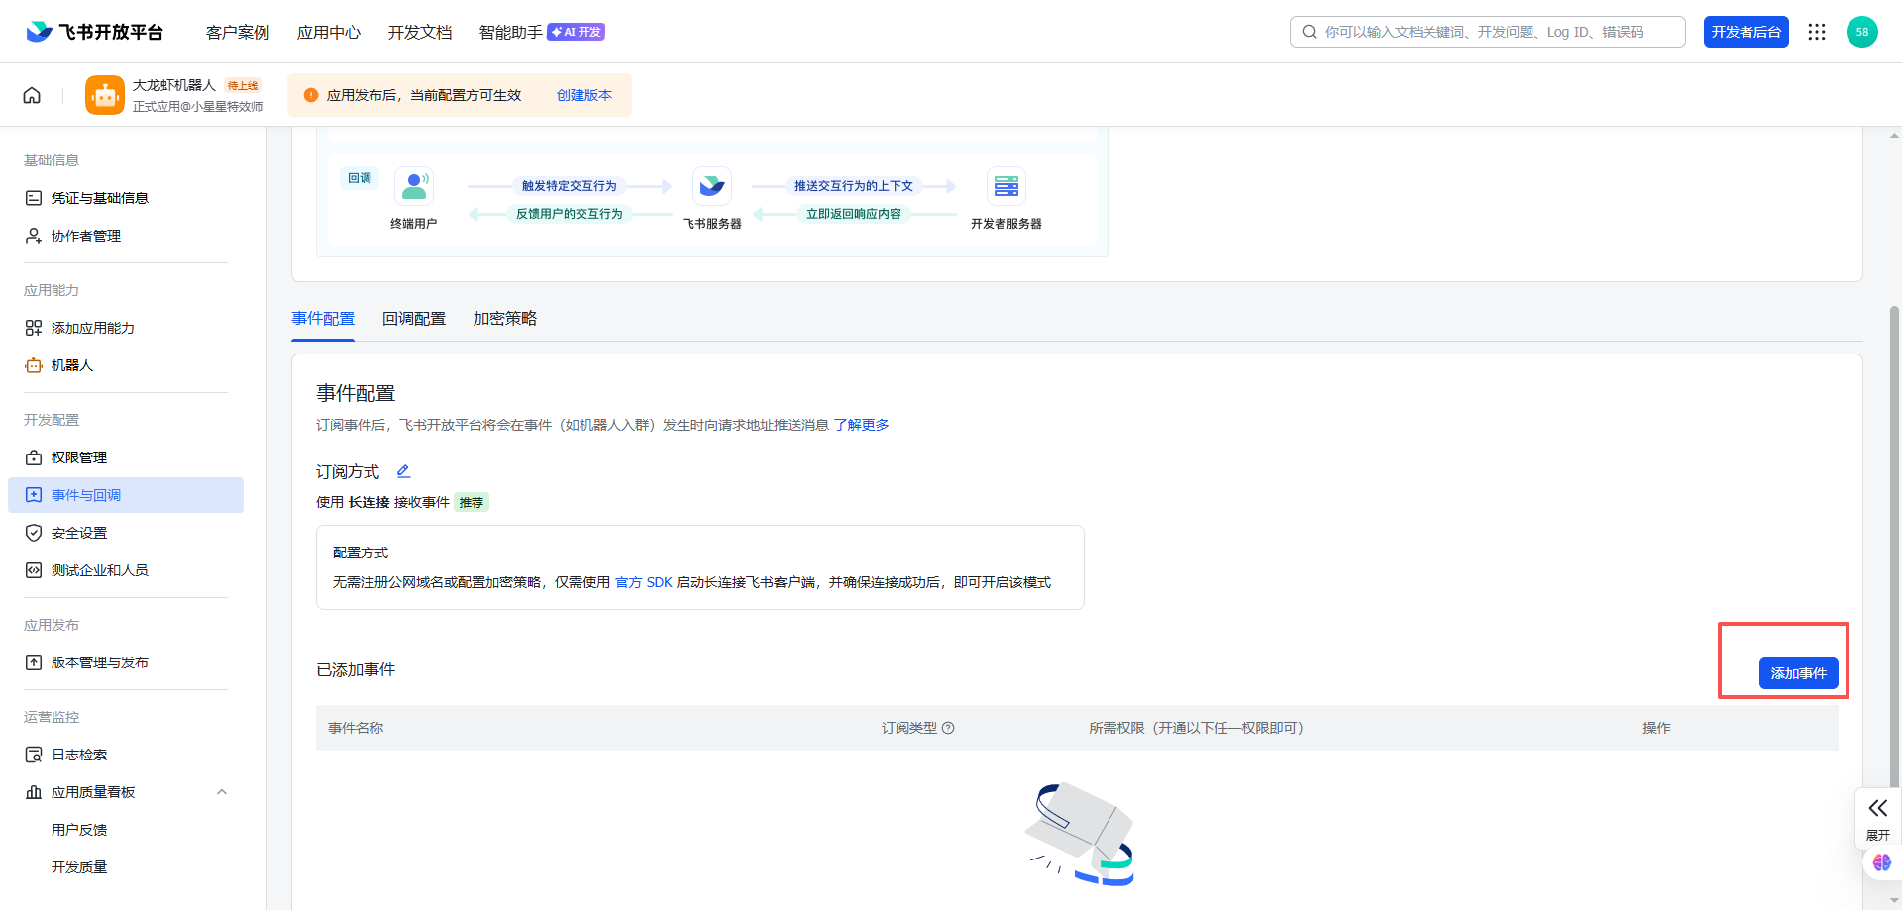Viewport: 1902px width, 910px height.
Task: Click the 创建版本 link
Action: (x=583, y=95)
